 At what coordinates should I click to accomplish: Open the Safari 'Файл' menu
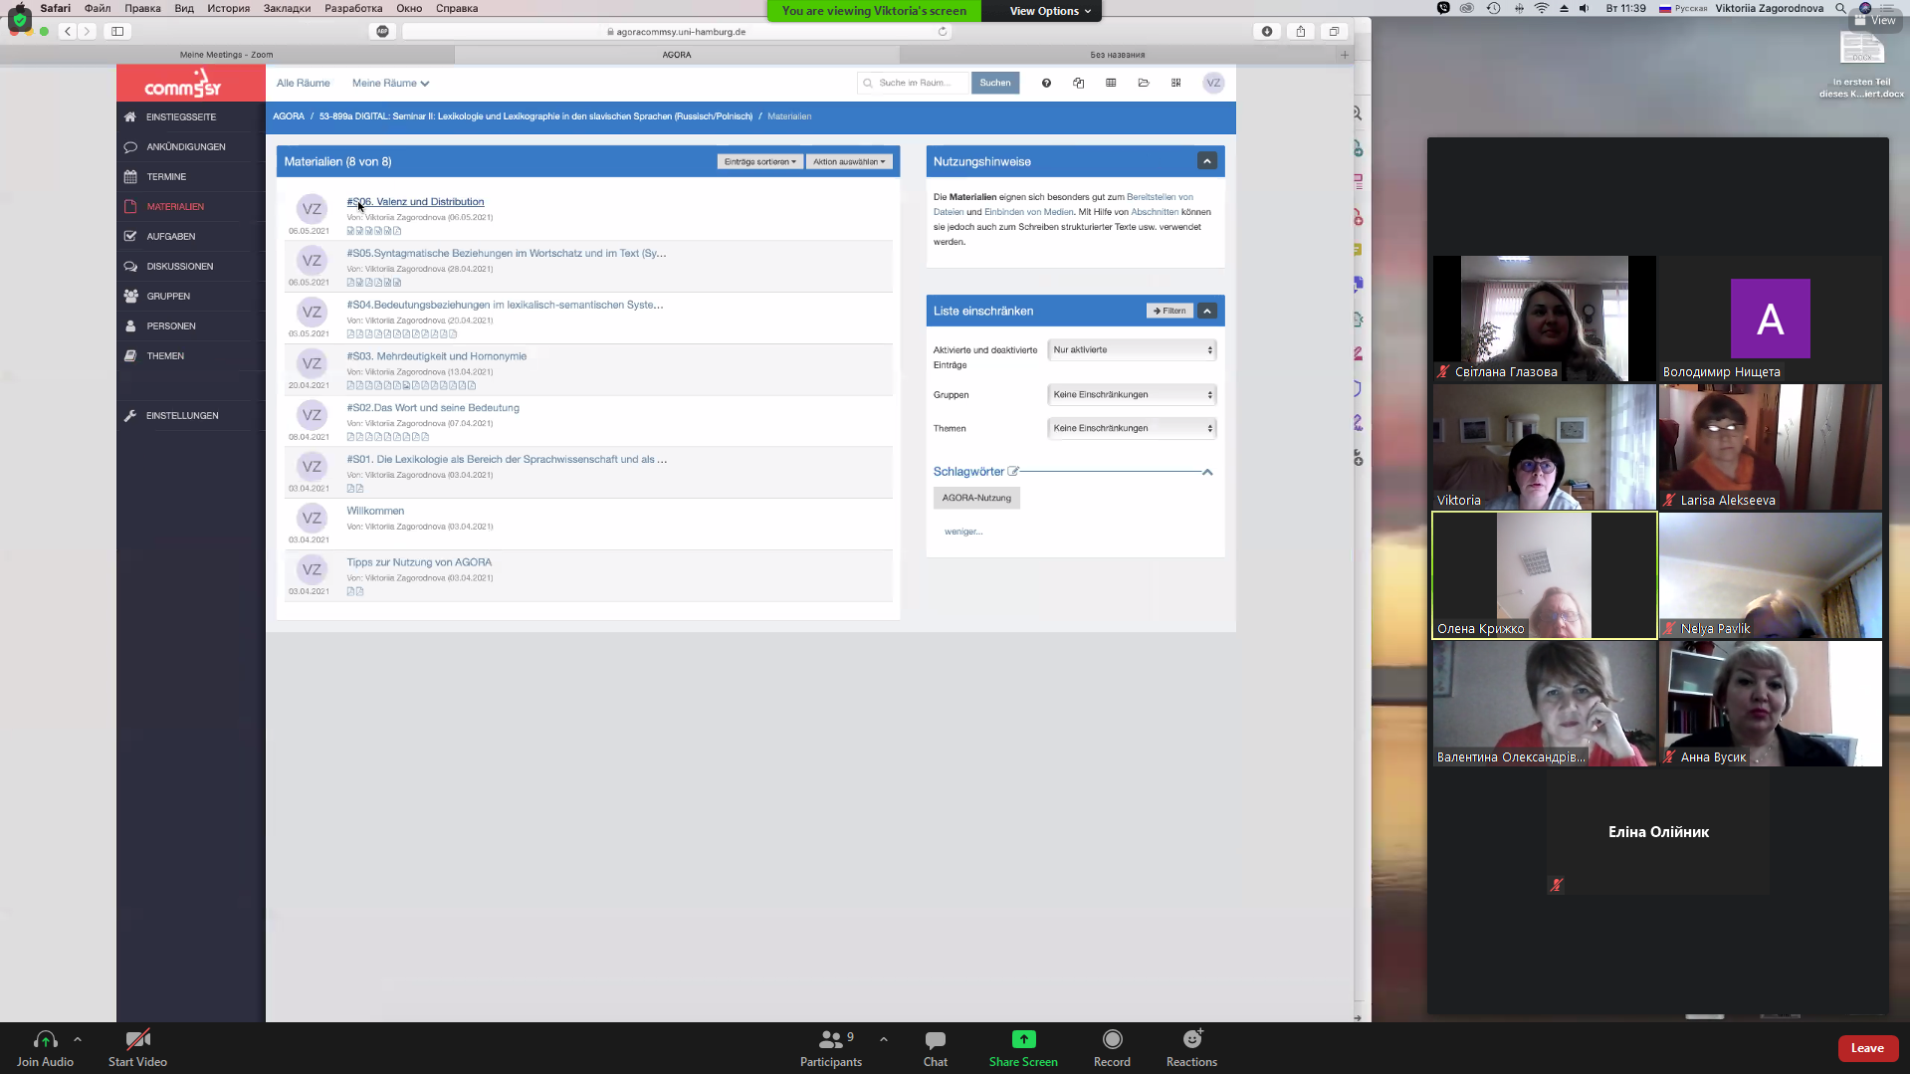point(98,8)
